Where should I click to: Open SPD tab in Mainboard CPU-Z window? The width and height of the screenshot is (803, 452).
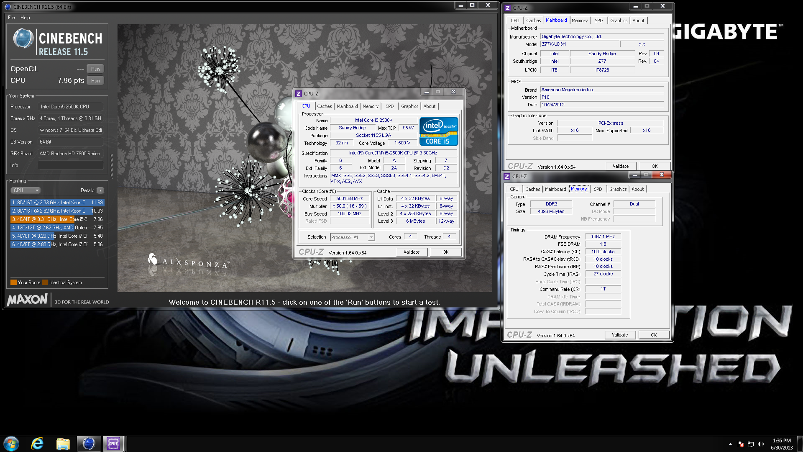click(x=598, y=21)
